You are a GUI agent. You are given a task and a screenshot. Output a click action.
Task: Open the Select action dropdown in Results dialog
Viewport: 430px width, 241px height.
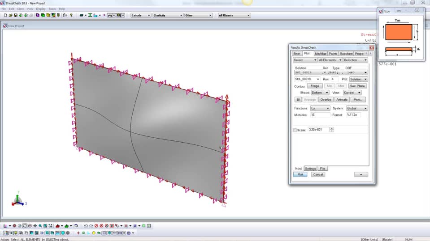pos(305,60)
